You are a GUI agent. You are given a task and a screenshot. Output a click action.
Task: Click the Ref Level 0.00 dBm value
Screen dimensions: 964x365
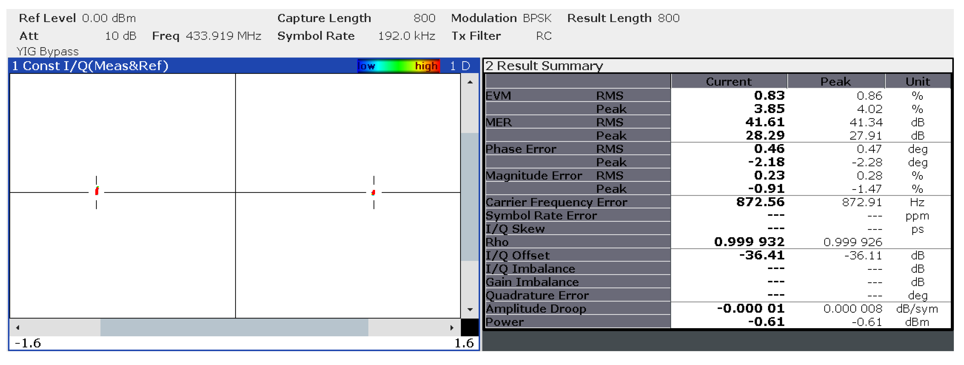pos(109,18)
